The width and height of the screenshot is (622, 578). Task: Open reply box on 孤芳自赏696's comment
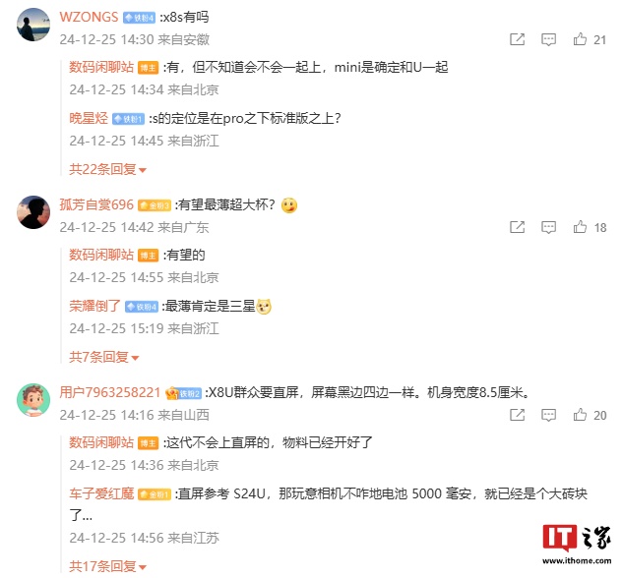tap(548, 227)
